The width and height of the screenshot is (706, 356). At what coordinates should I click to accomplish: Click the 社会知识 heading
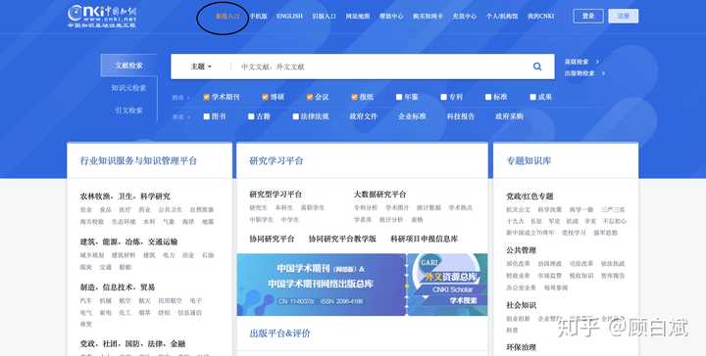pos(522,305)
